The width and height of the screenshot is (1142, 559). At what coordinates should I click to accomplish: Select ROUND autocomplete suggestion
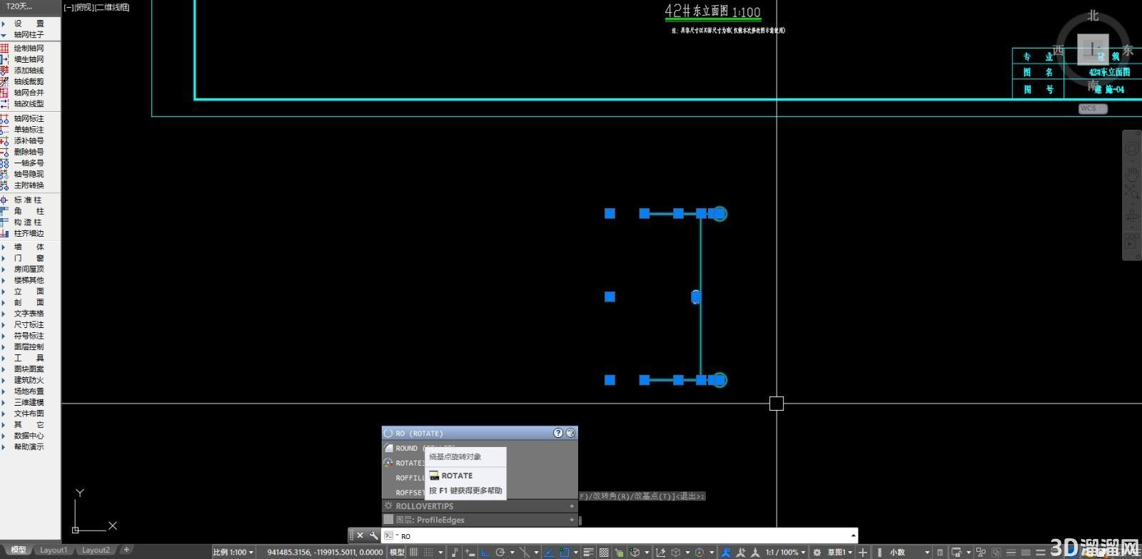pyautogui.click(x=407, y=448)
